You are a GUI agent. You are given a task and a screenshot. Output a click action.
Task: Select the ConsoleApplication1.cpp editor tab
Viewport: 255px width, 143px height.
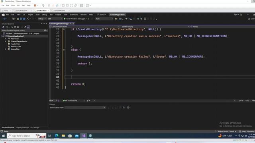coord(59,24)
